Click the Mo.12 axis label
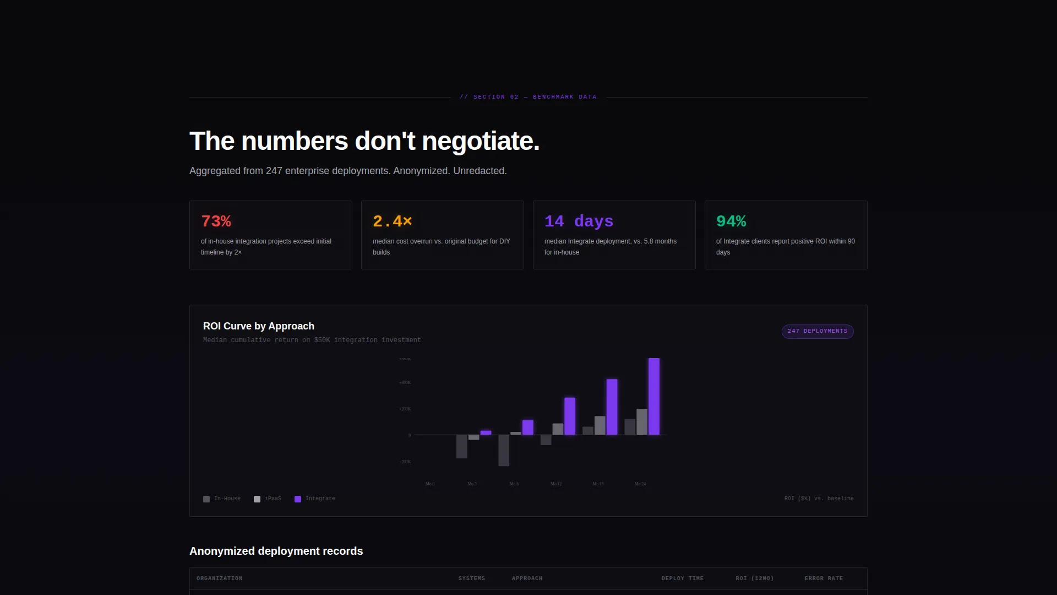 556,484
